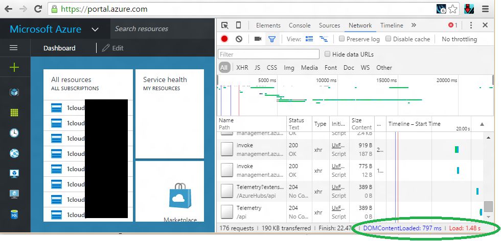Open Recent clock icon in sidebar

click(x=14, y=133)
